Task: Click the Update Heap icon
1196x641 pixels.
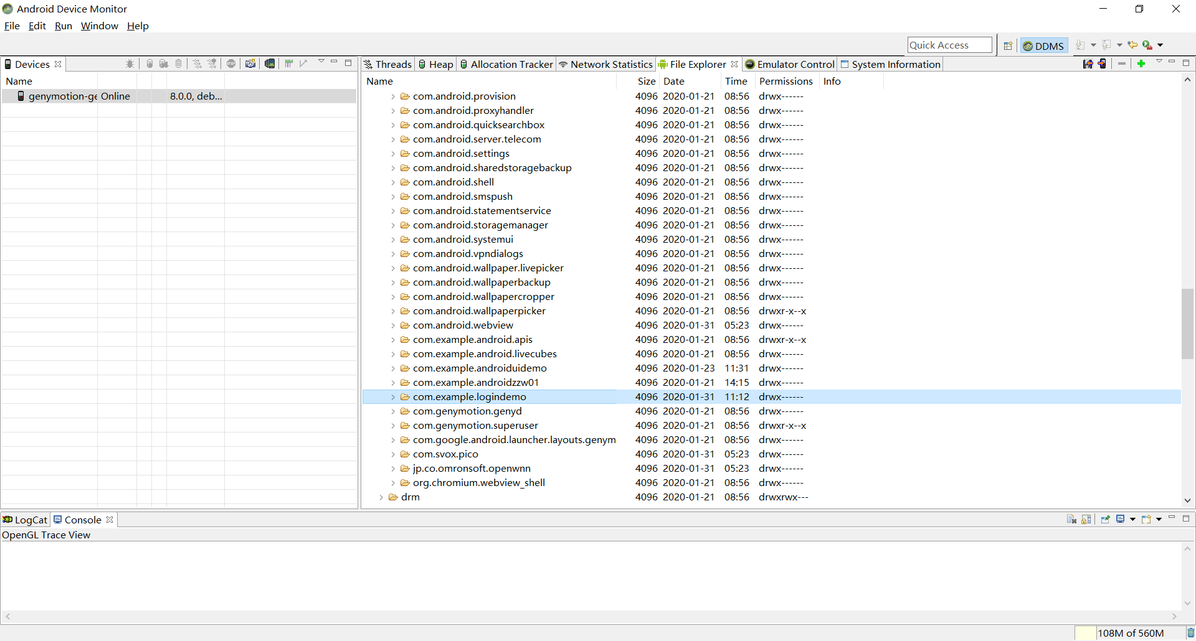Action: point(149,63)
